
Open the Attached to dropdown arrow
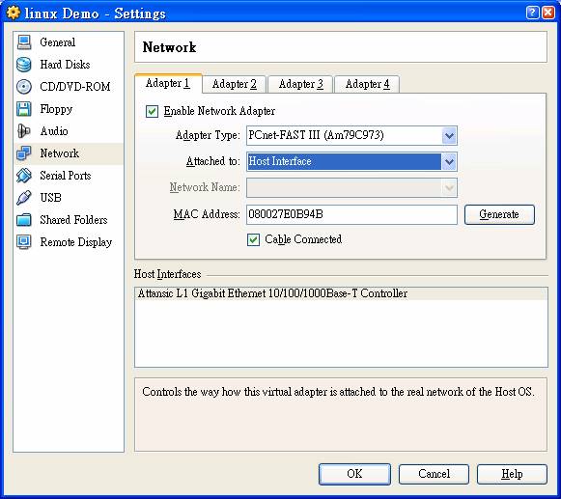pyautogui.click(x=449, y=162)
